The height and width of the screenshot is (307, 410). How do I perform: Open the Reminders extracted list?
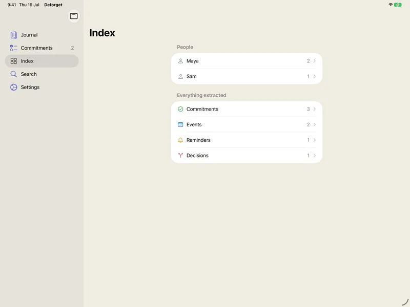247,140
